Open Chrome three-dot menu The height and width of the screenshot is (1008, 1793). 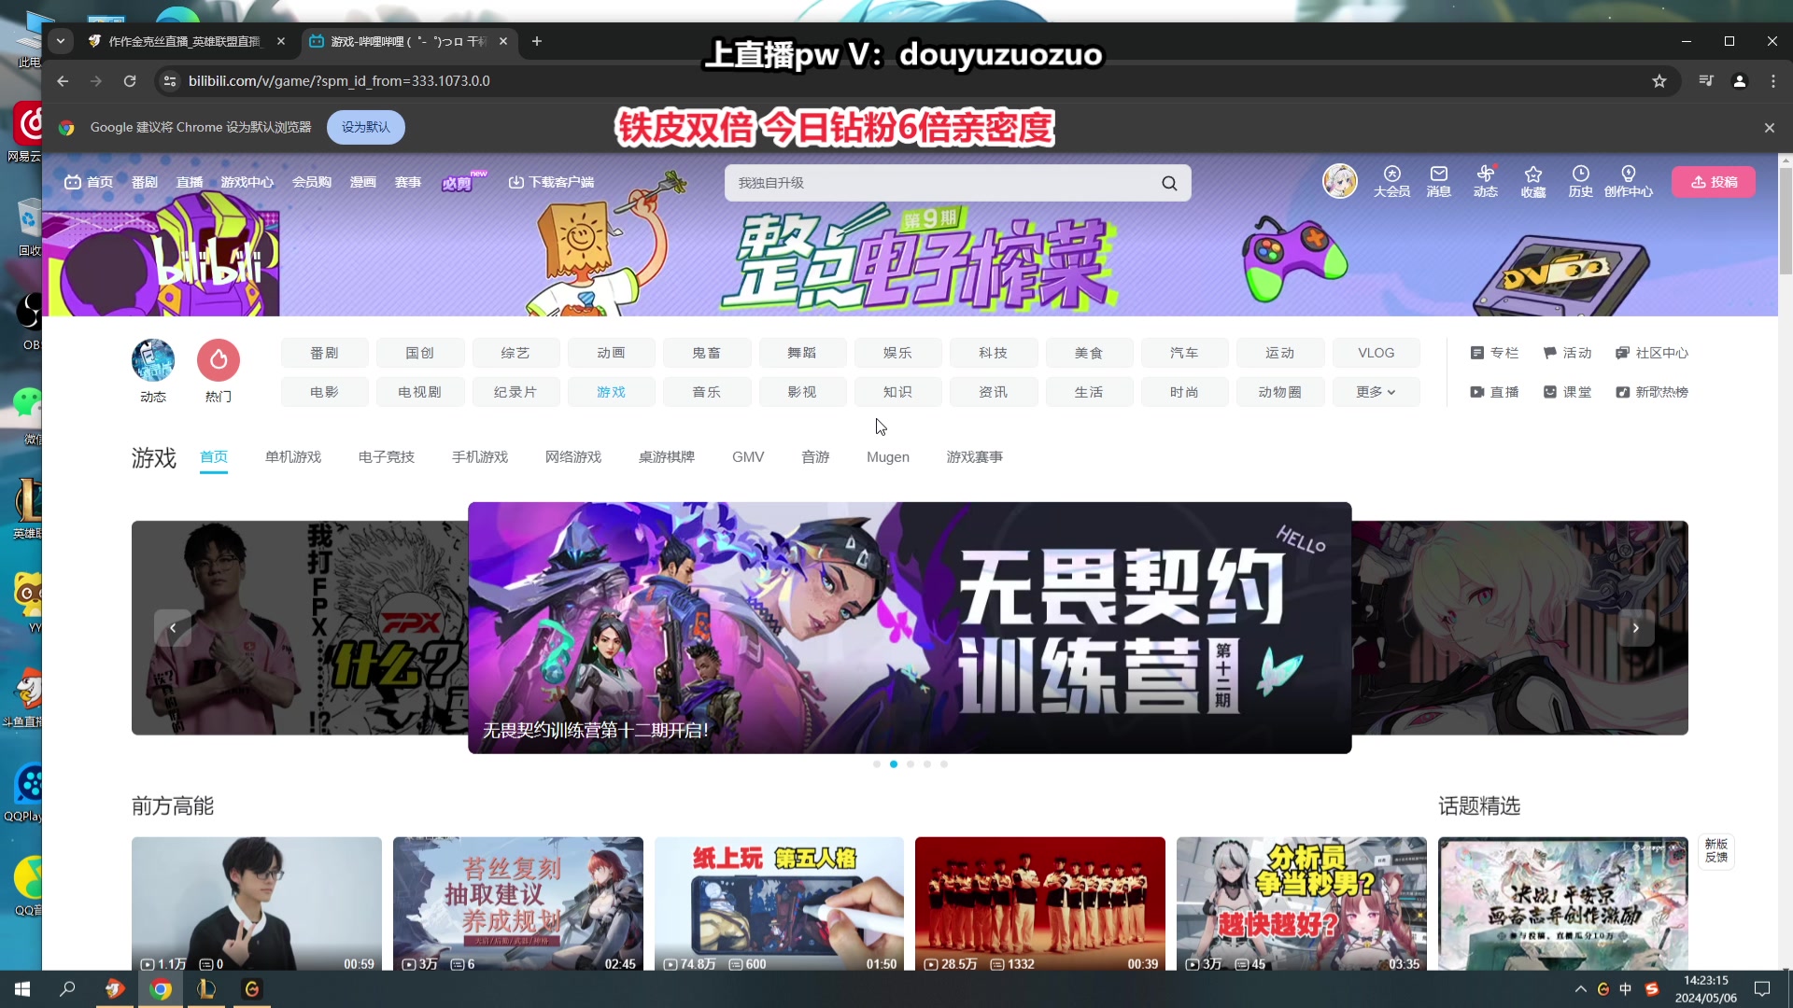pyautogui.click(x=1773, y=81)
